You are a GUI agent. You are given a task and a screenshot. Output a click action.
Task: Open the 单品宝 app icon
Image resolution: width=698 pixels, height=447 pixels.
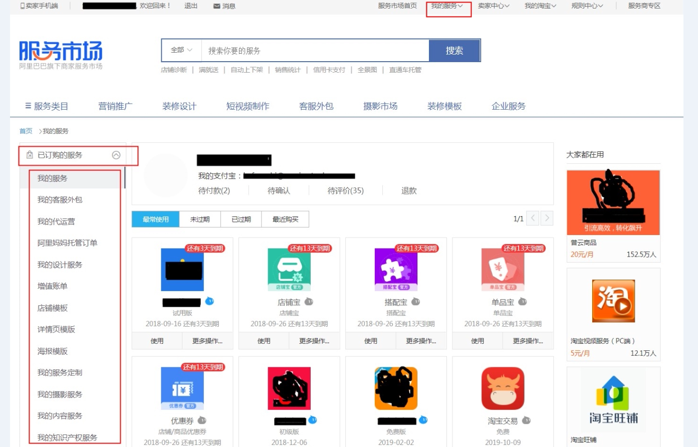[x=503, y=270]
